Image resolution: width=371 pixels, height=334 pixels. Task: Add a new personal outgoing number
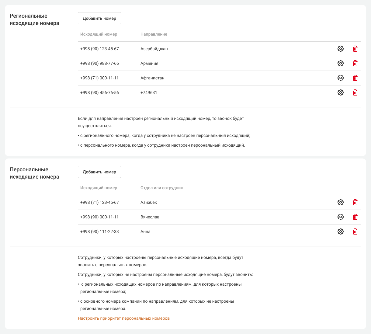click(x=99, y=172)
